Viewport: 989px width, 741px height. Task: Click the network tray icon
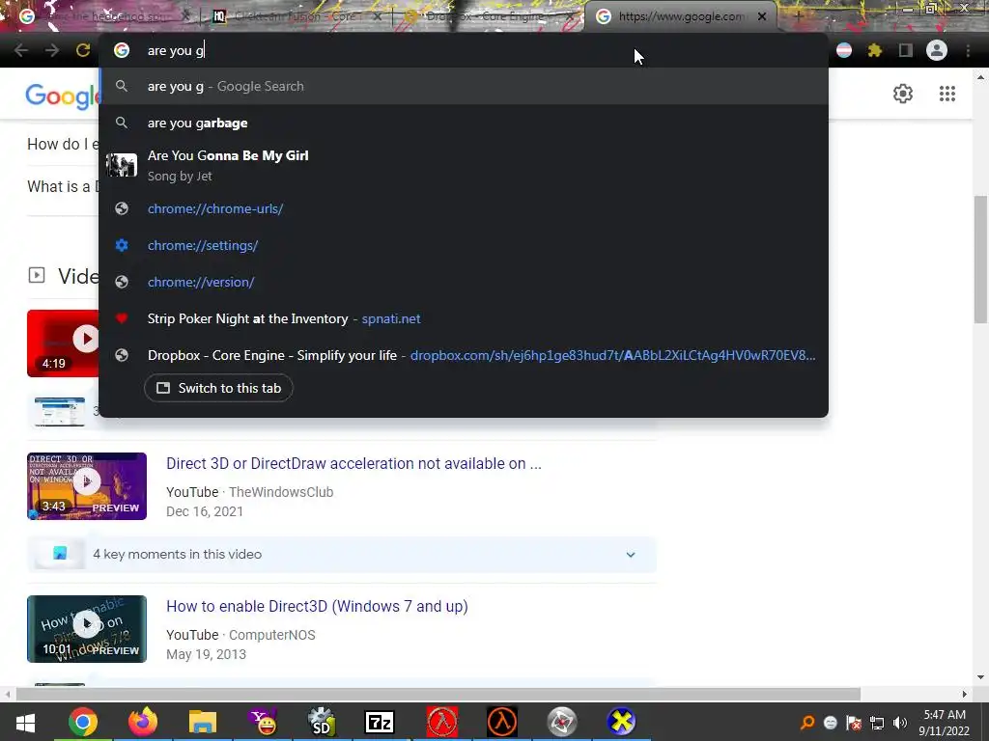coord(877,723)
